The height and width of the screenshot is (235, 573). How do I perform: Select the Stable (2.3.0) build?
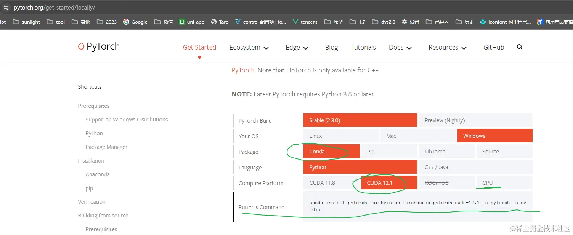click(x=360, y=120)
